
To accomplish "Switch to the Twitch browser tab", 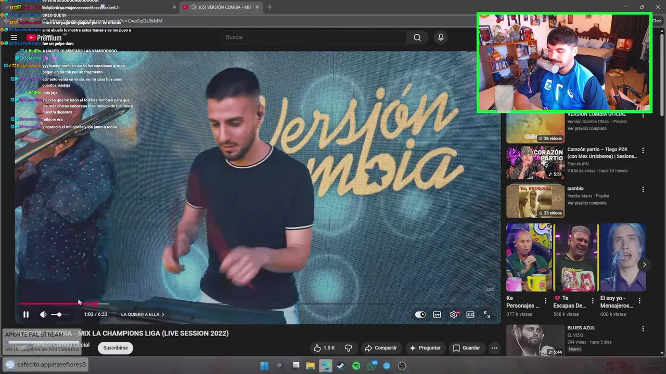I will click(135, 7).
